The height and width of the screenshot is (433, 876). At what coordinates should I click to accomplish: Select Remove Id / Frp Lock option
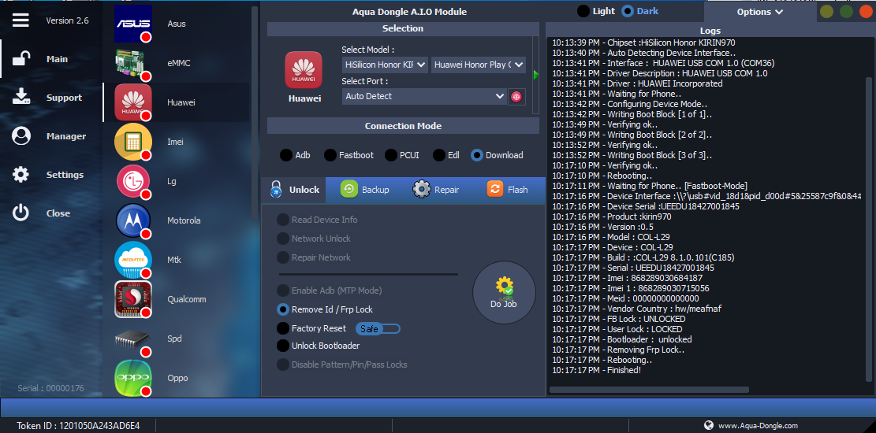[283, 309]
